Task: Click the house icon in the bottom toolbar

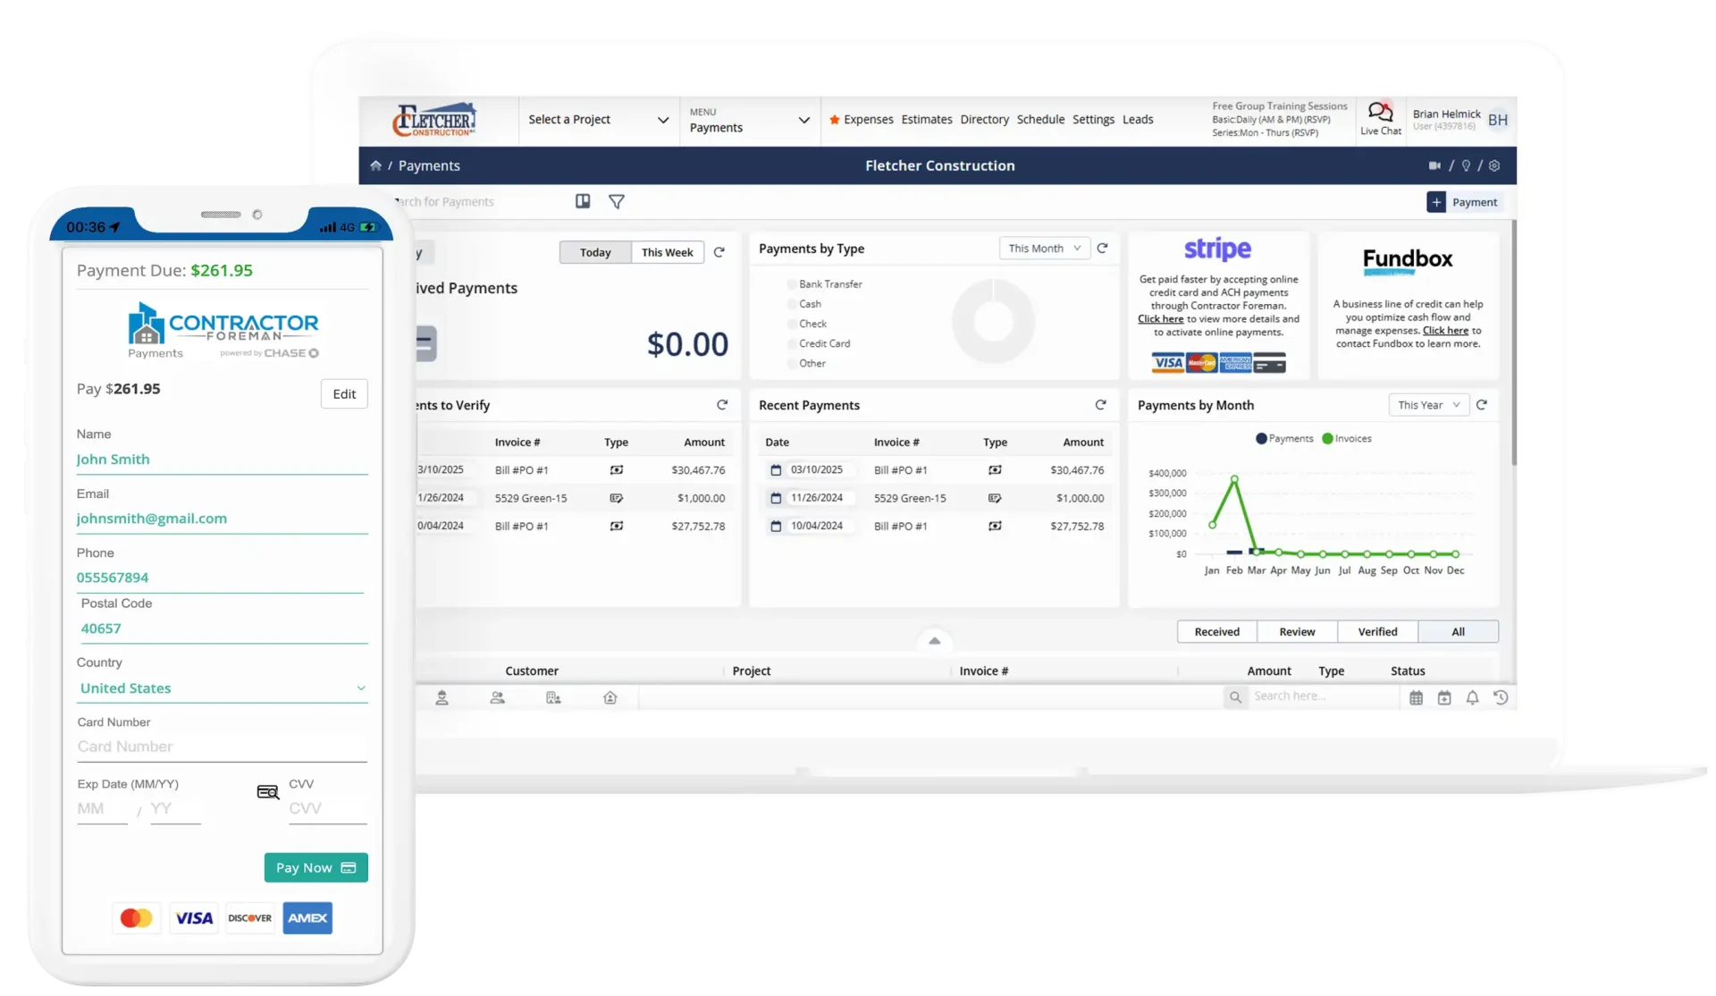Action: (610, 698)
